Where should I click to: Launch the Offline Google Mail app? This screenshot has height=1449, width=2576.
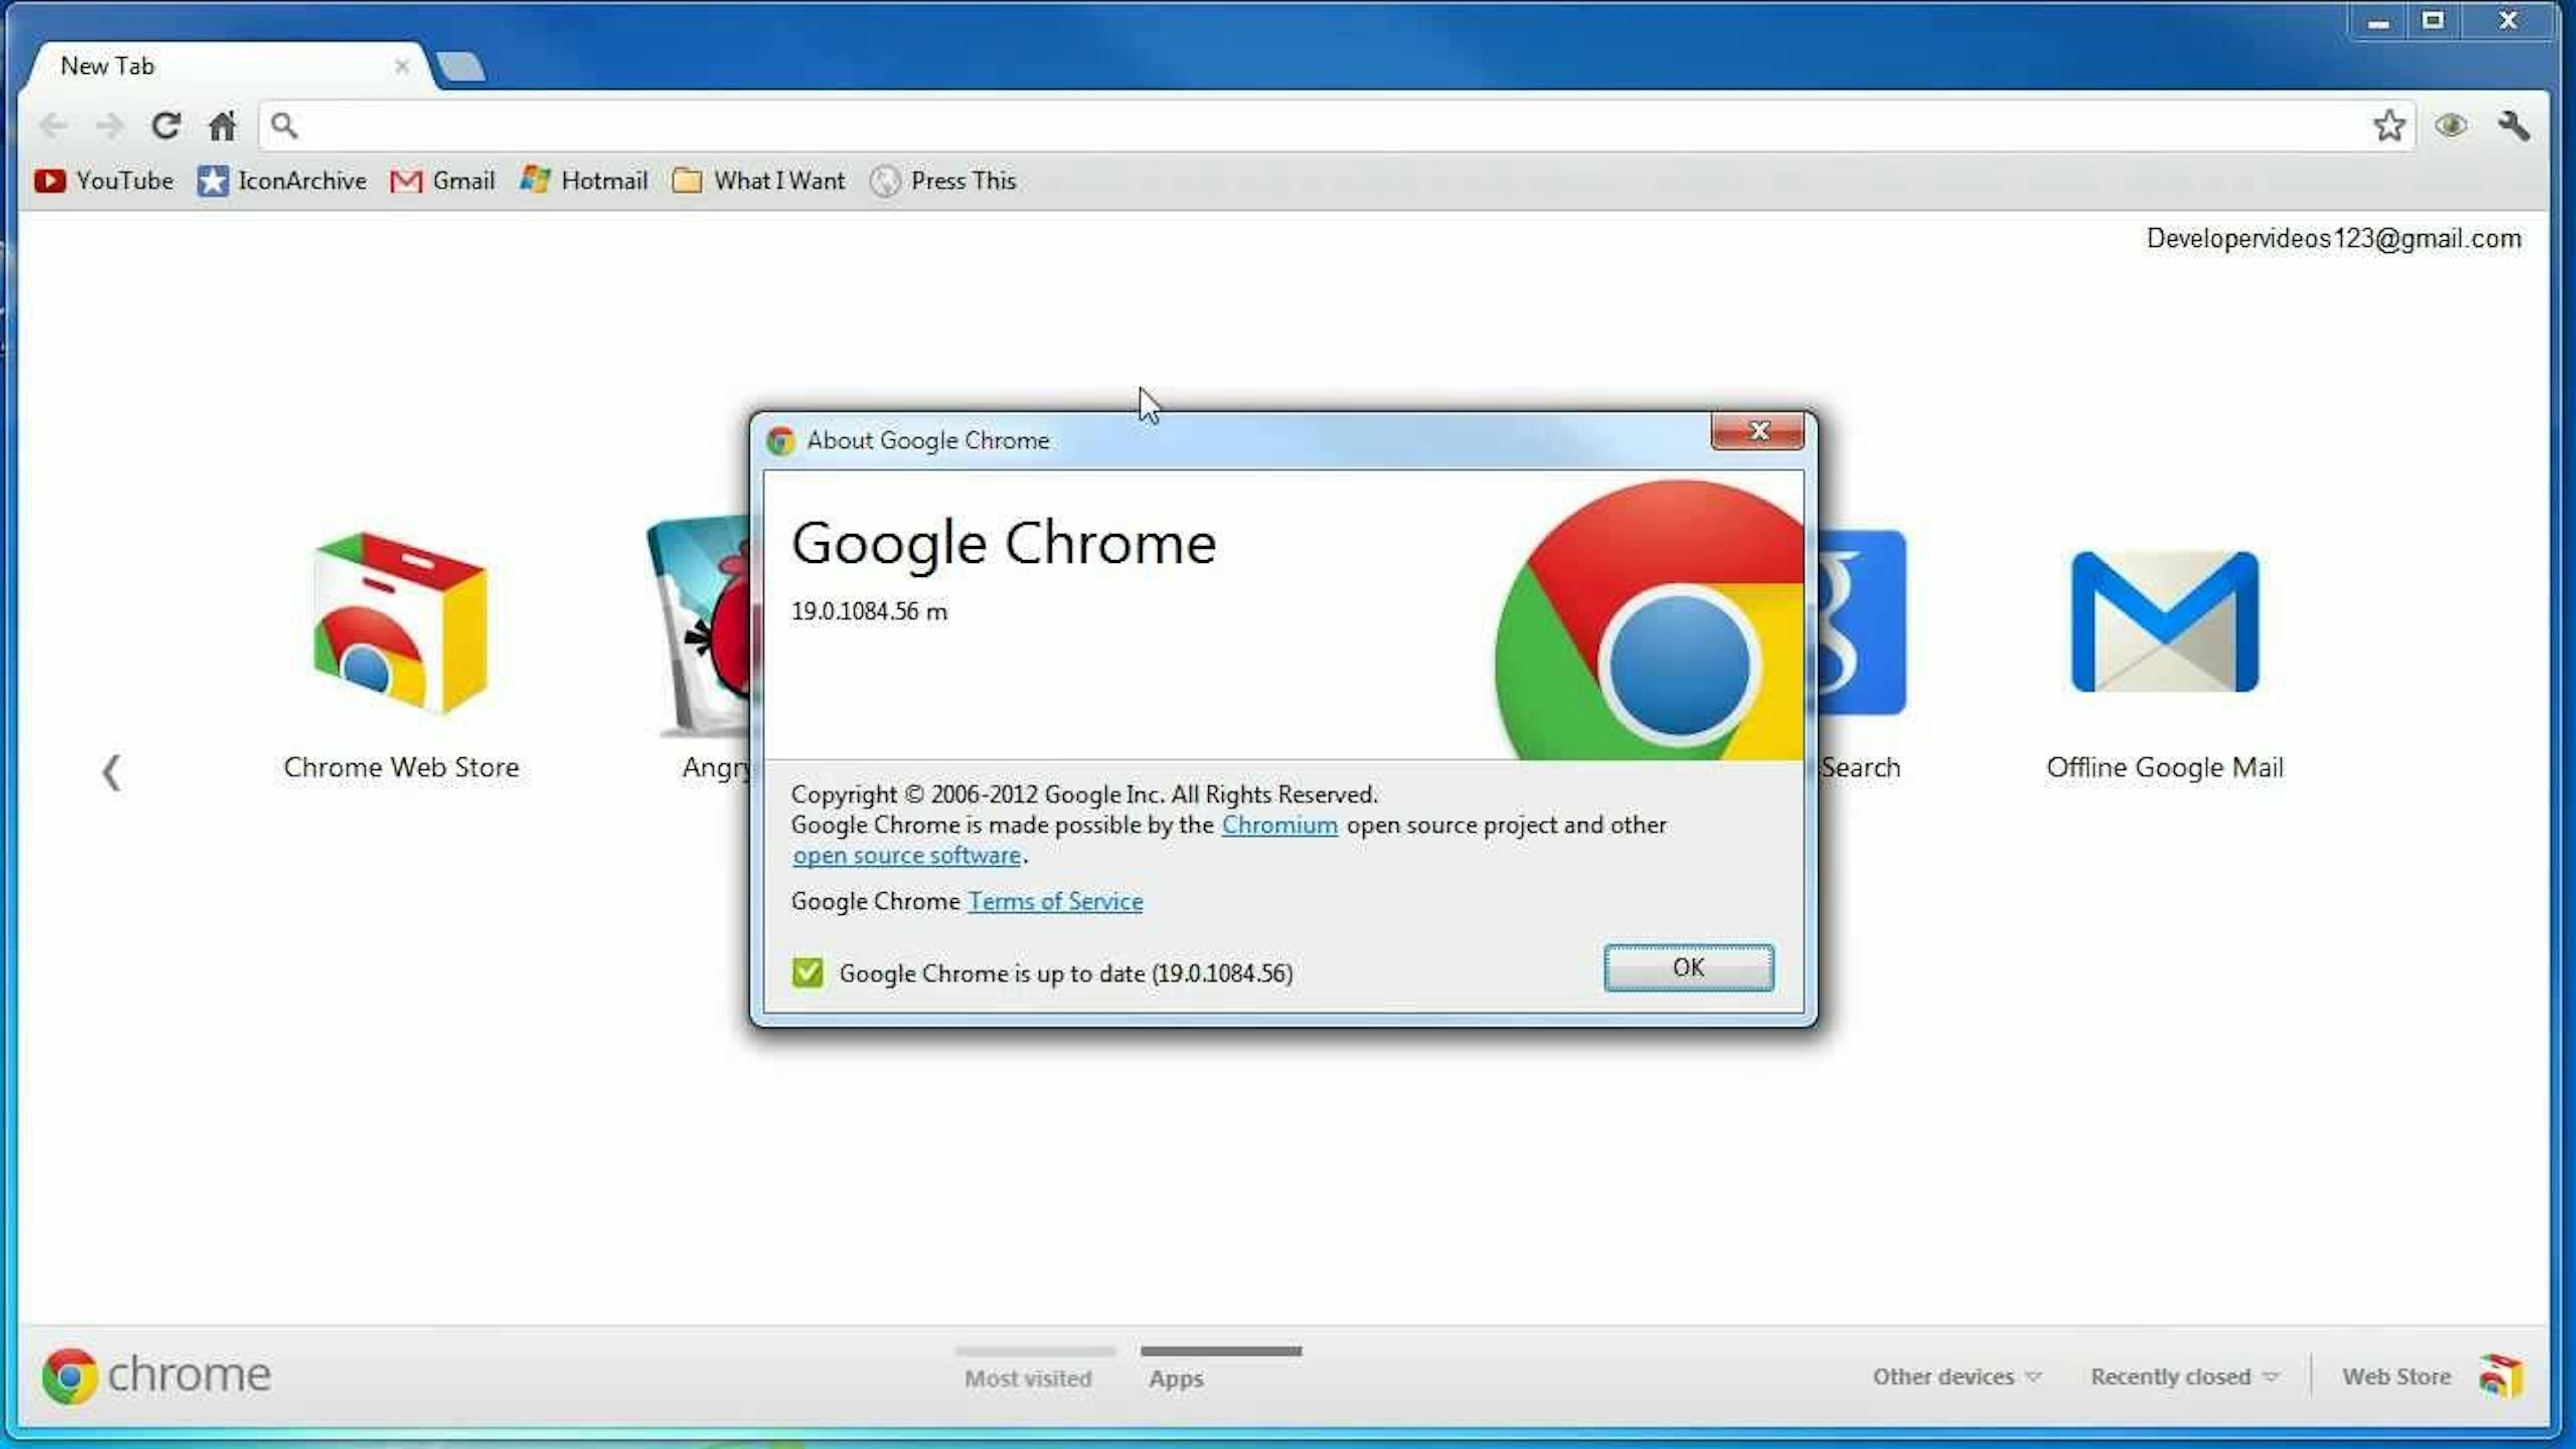tap(2165, 622)
